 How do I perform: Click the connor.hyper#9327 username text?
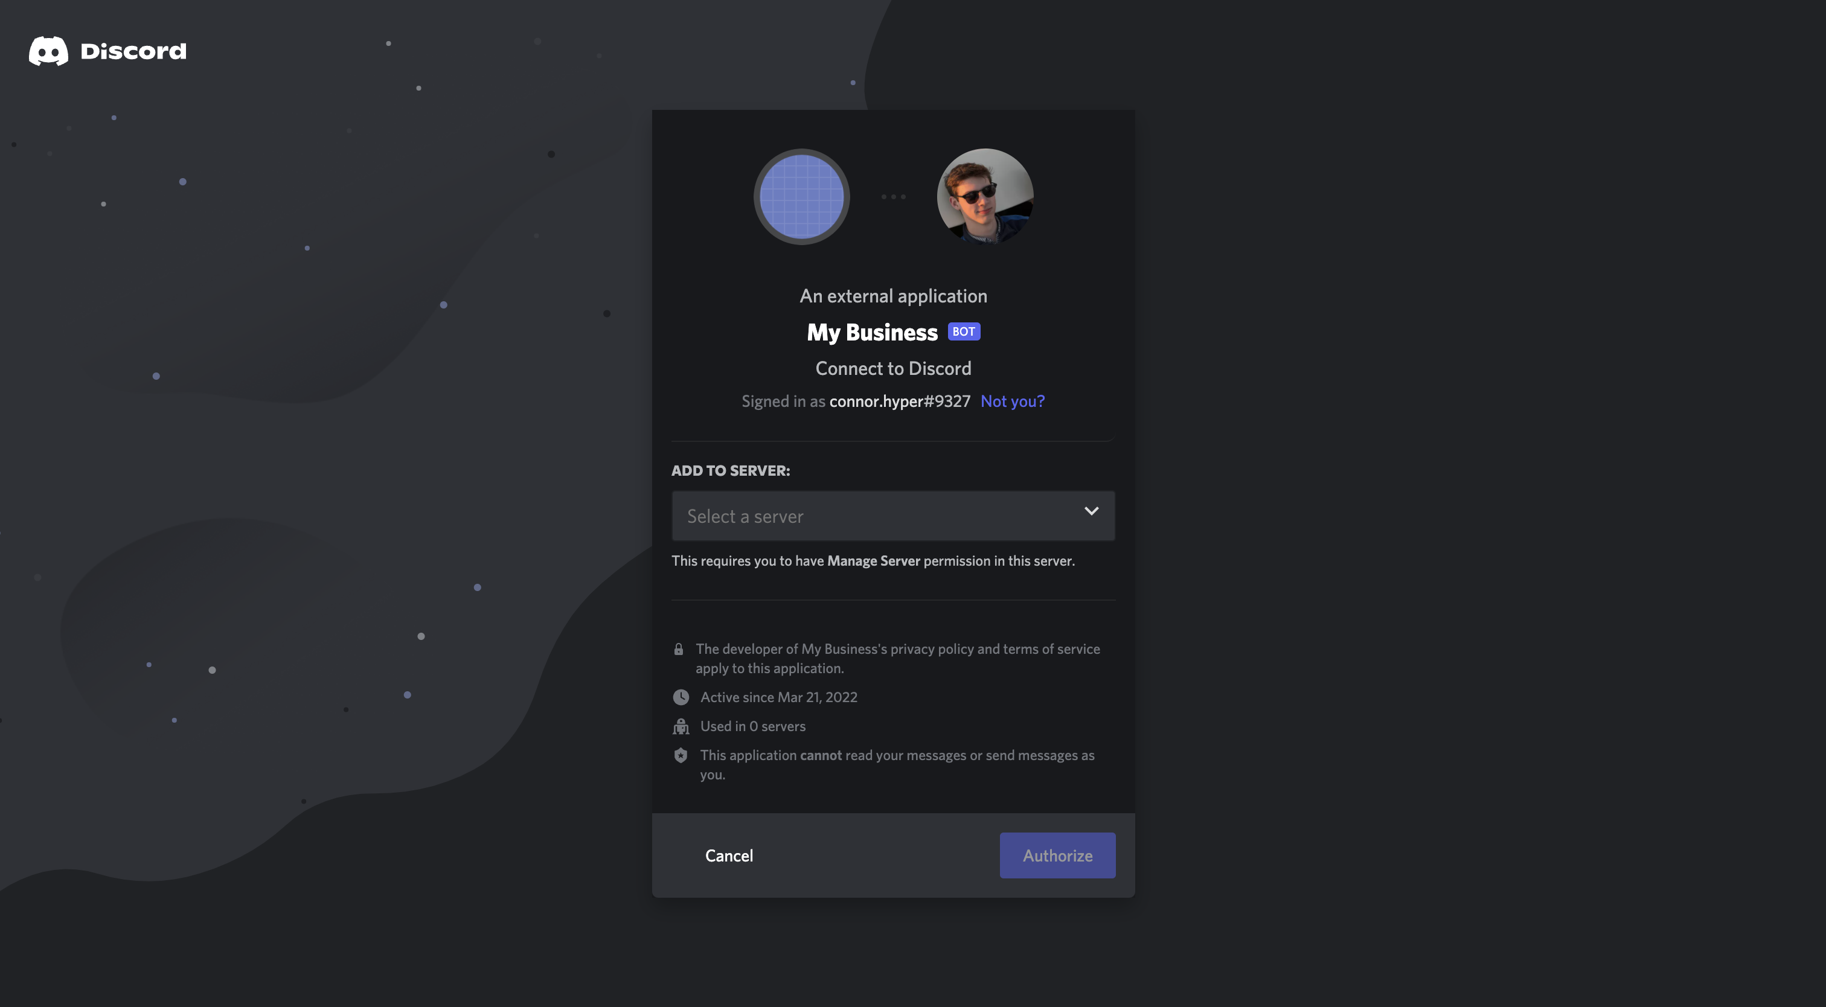tap(900, 401)
